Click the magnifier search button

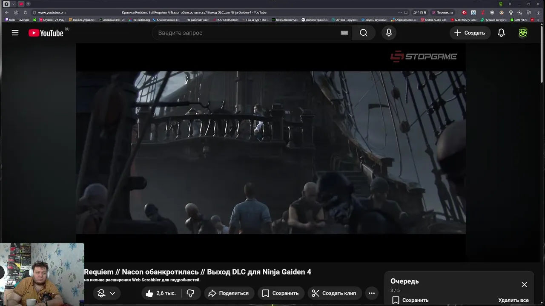(364, 33)
